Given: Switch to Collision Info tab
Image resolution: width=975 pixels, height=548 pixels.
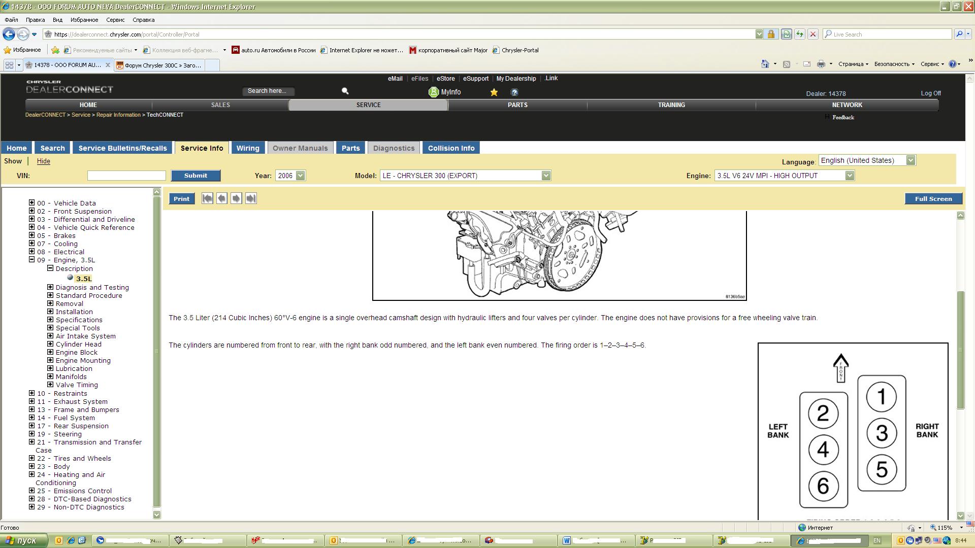Looking at the screenshot, I should point(451,148).
